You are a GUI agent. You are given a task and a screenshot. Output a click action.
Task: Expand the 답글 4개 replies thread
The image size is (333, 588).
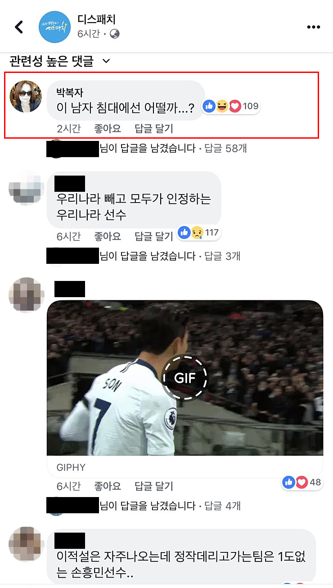pos(222,506)
